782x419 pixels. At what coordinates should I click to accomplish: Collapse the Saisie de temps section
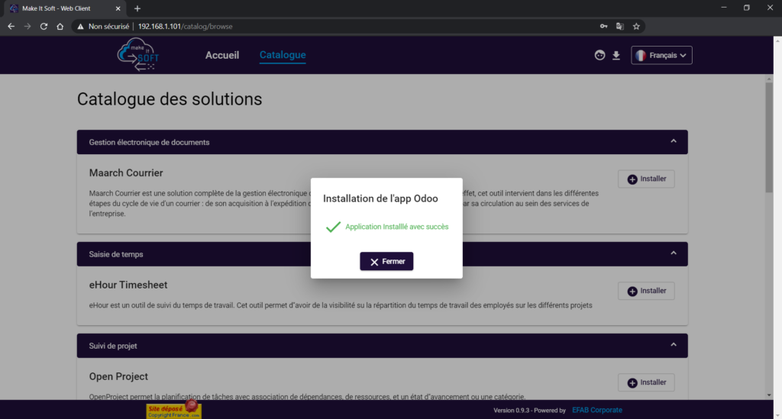pos(674,253)
